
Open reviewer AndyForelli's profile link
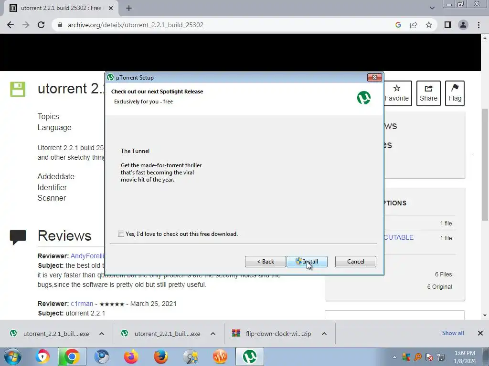tap(87, 256)
